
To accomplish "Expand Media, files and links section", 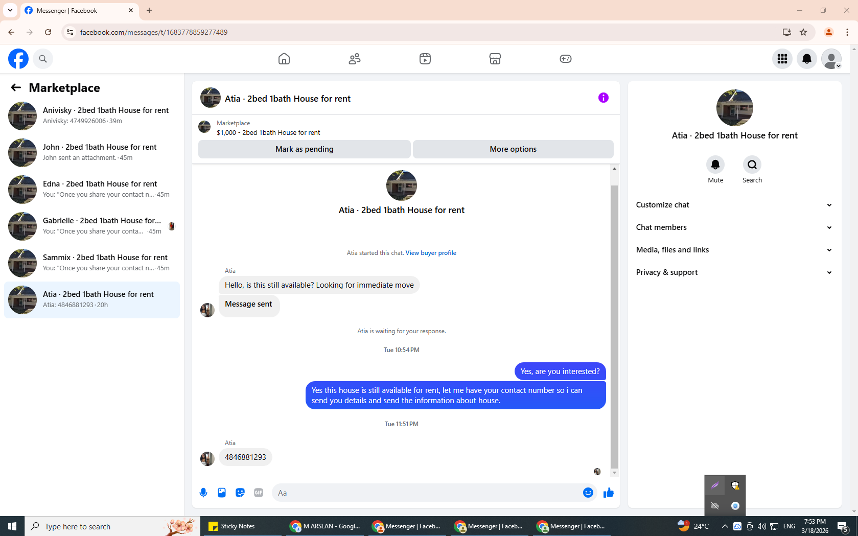I will (x=735, y=250).
